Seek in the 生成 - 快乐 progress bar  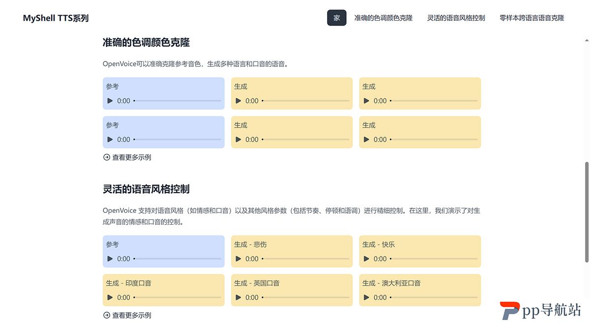coord(434,259)
